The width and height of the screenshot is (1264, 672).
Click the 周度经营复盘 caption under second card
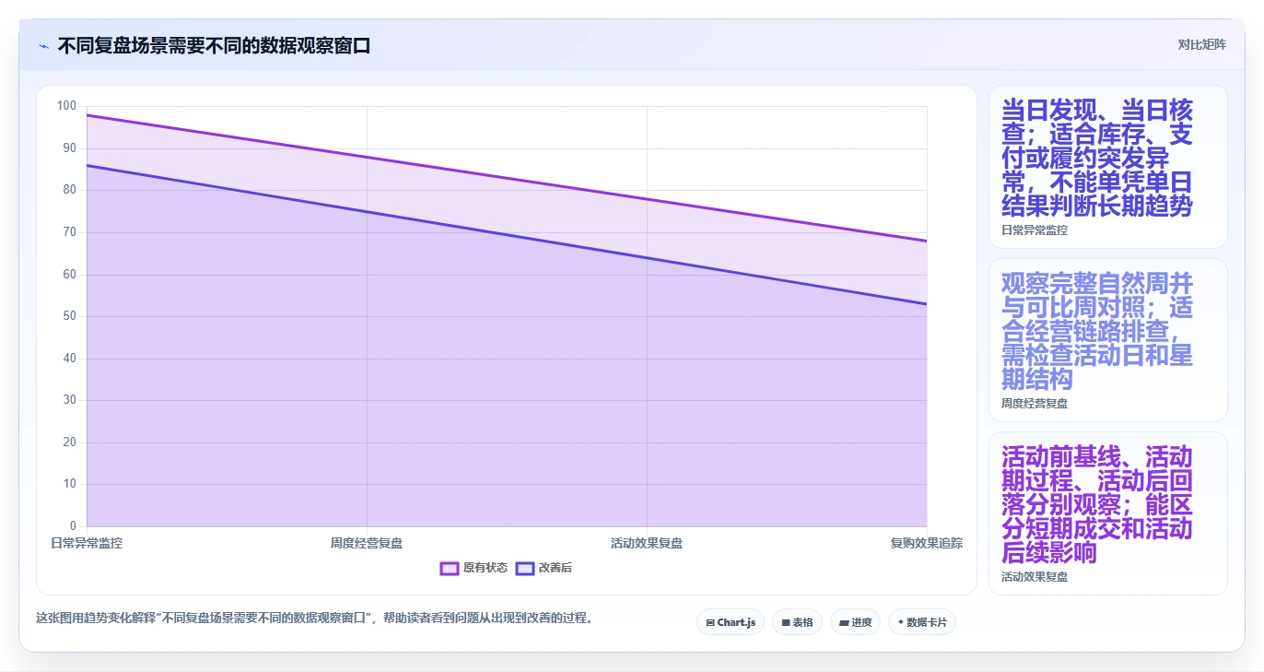pyautogui.click(x=1035, y=404)
